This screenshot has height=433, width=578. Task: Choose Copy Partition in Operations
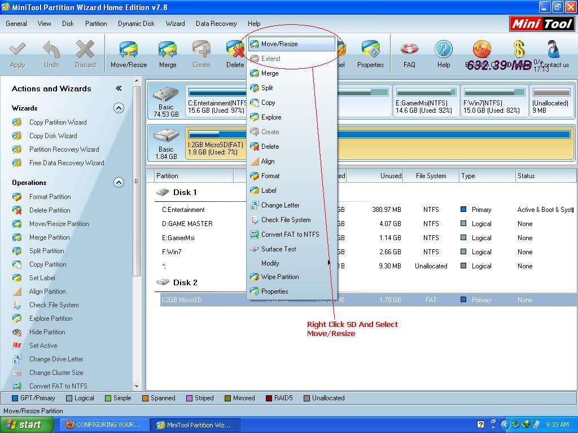coord(47,264)
